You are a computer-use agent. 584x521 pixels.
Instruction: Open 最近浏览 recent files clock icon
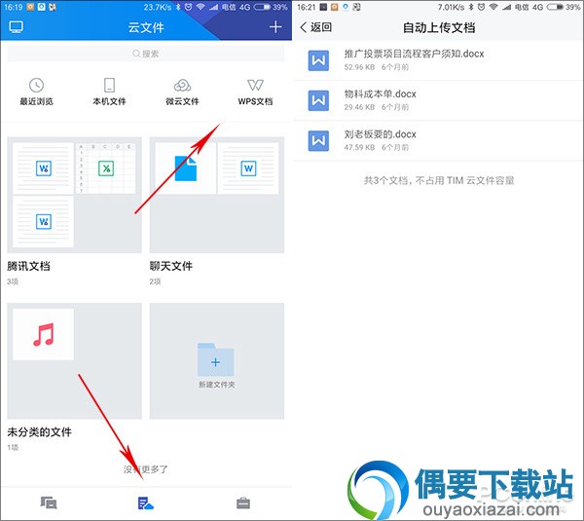pyautogui.click(x=37, y=85)
